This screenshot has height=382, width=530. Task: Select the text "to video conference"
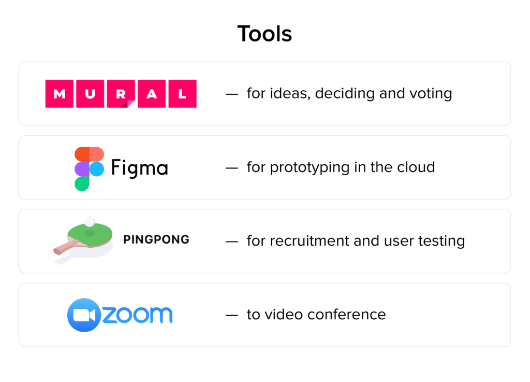[x=316, y=315]
